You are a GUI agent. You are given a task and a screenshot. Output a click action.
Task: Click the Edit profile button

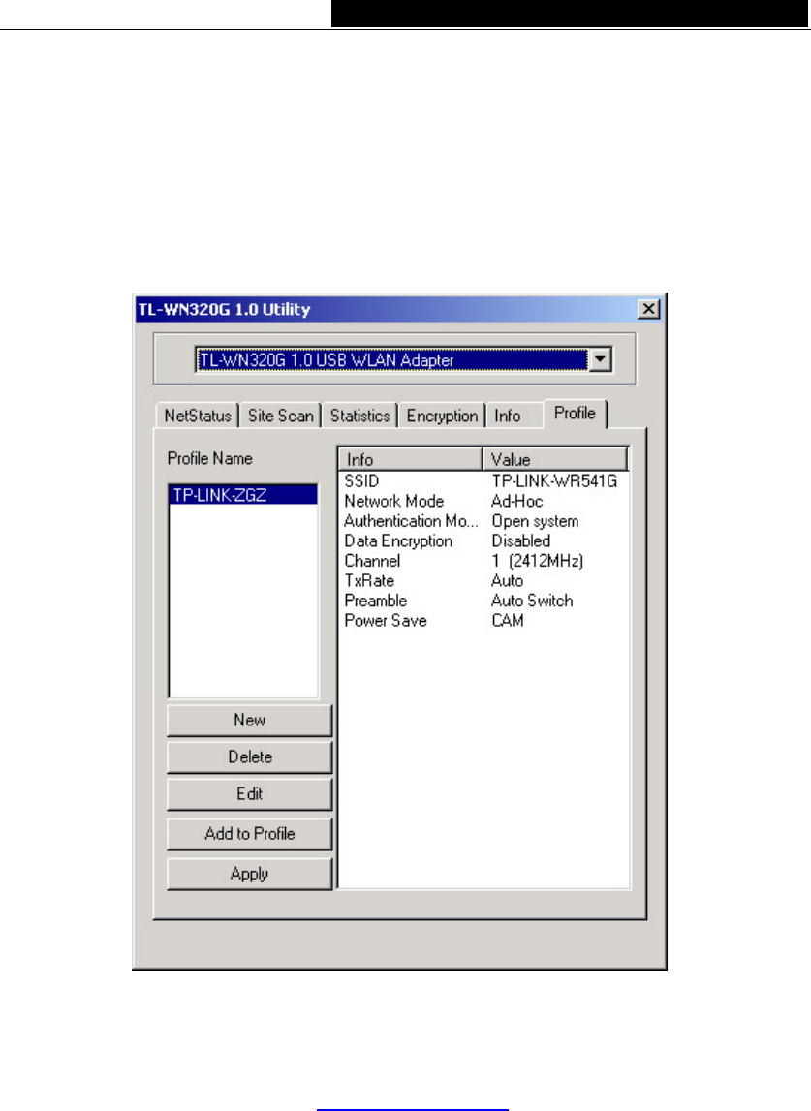pos(250,793)
